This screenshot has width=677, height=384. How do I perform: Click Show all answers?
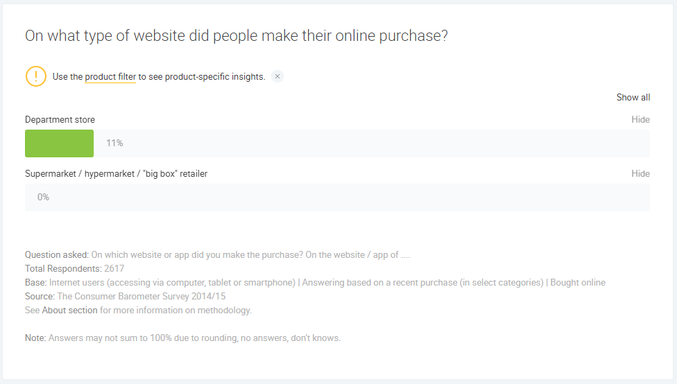pyautogui.click(x=633, y=98)
